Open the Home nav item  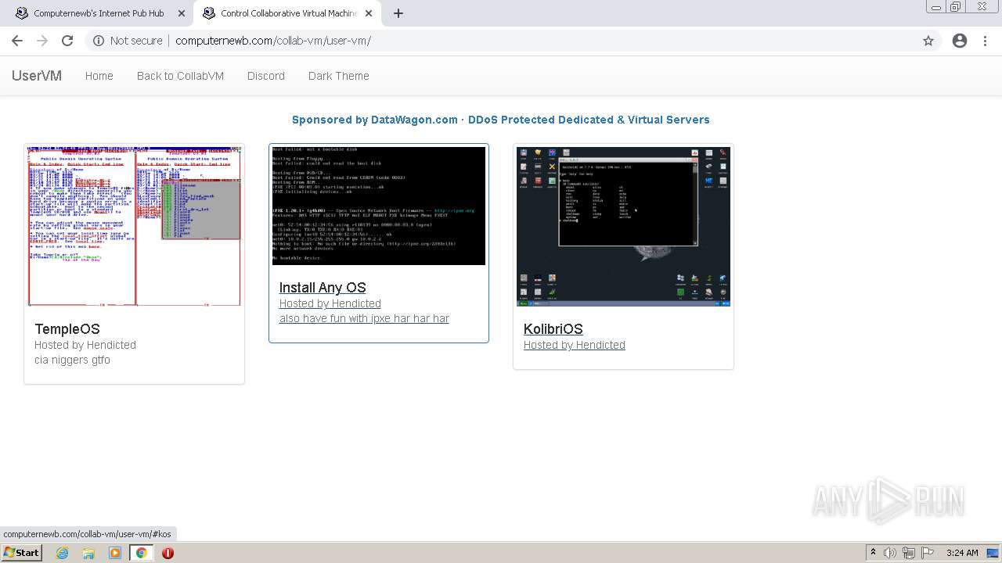[99, 76]
